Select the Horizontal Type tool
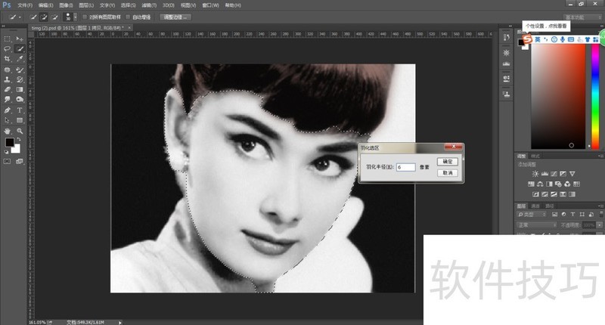This screenshot has height=325, width=605. click(19, 110)
